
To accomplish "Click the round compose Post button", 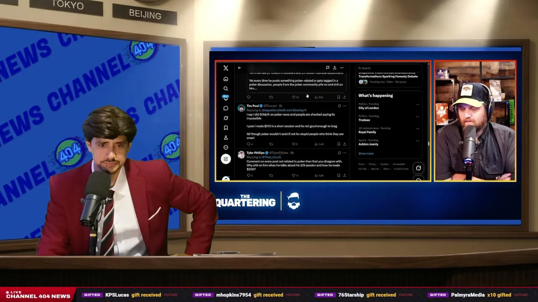I will tap(226, 159).
